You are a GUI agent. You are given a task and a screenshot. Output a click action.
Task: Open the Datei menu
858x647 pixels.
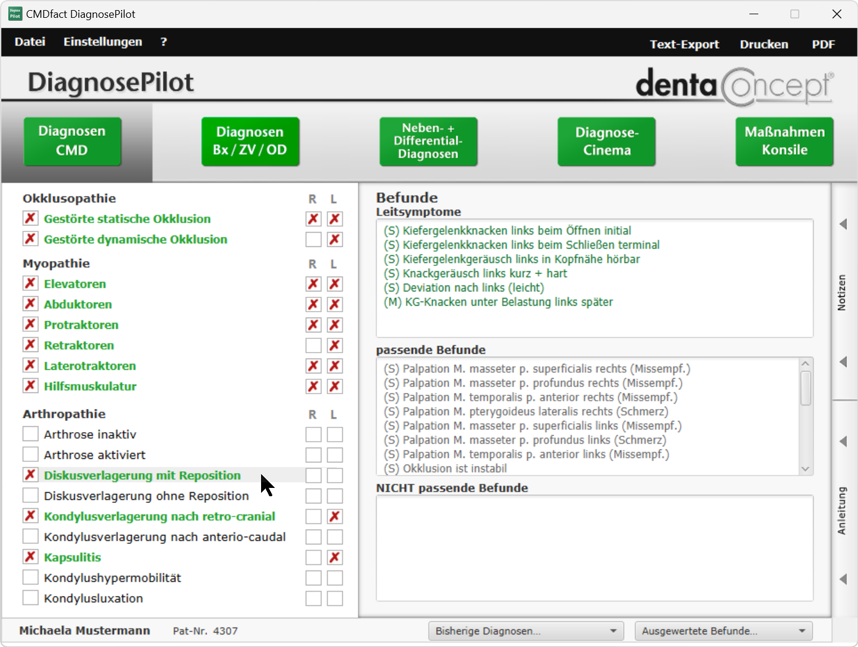(30, 42)
